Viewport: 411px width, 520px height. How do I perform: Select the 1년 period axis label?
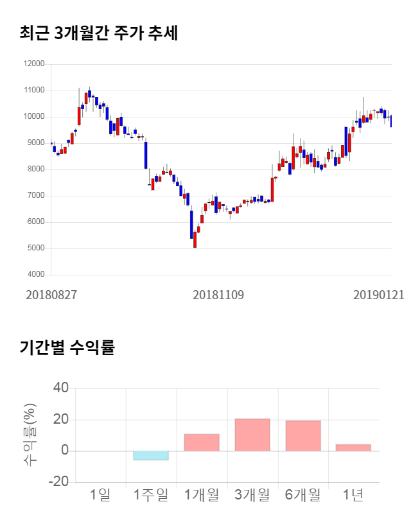click(x=353, y=494)
